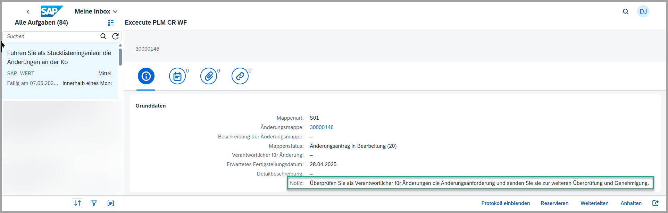Image resolution: width=668 pixels, height=213 pixels.
Task: Click the Suchen search field
Action: click(52, 36)
